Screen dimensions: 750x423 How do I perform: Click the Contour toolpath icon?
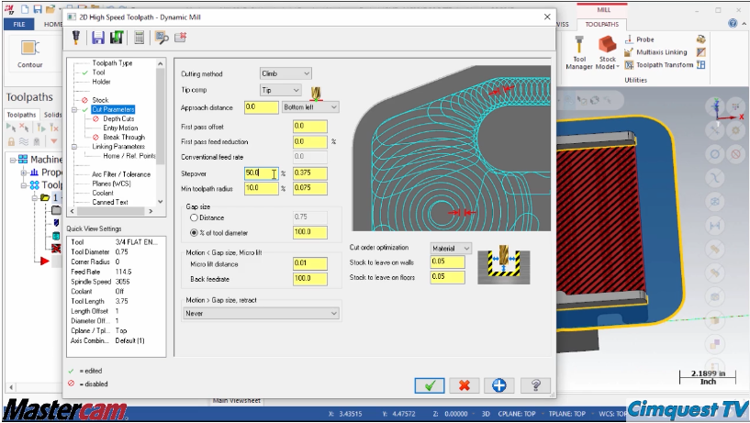click(30, 49)
